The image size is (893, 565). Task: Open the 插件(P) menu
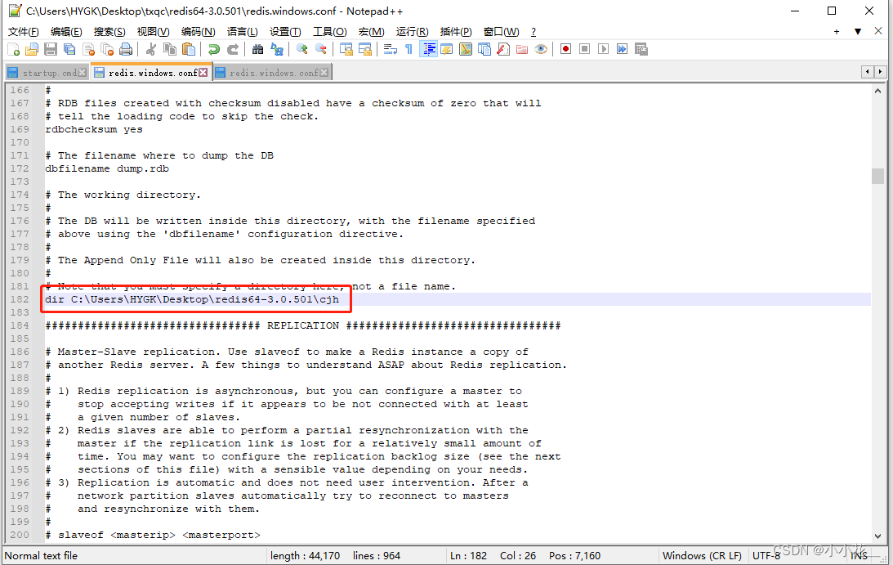click(456, 32)
